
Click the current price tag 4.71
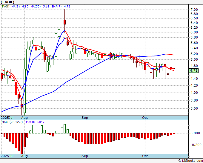[x=193, y=70]
